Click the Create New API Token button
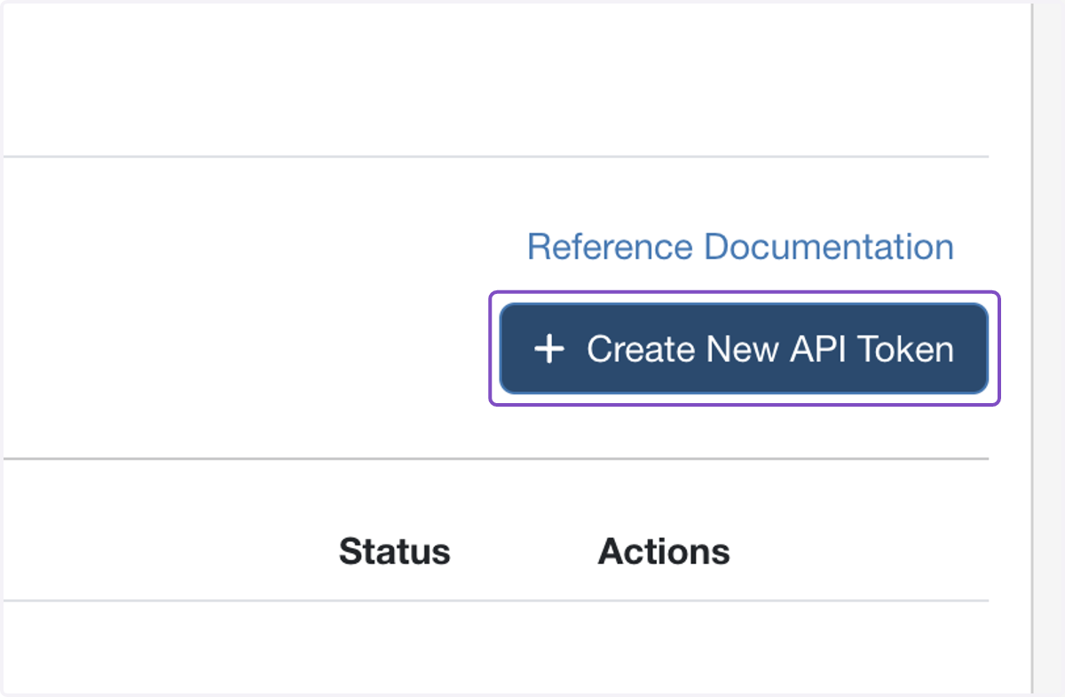The height and width of the screenshot is (697, 1065). coord(744,348)
